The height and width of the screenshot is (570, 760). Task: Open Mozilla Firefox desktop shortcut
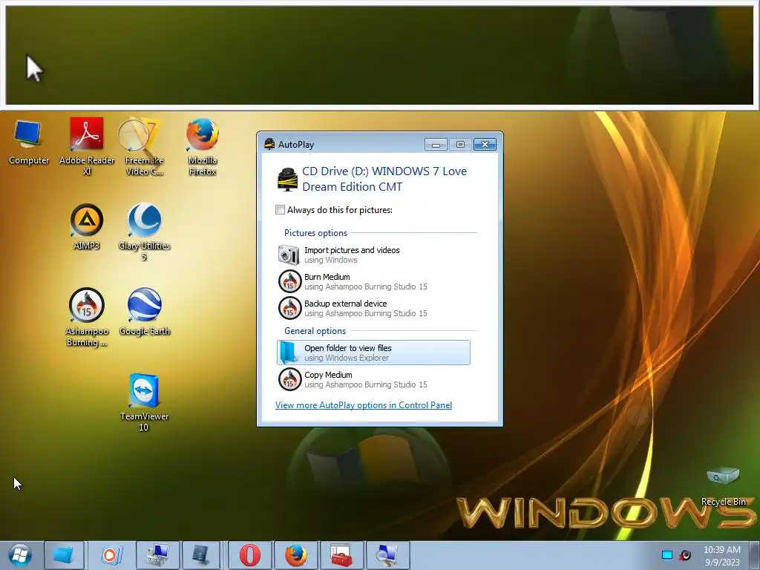pos(202,146)
